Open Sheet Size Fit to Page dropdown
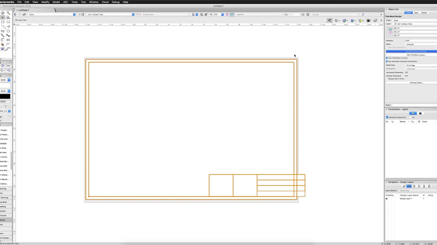This screenshot has width=437, height=245. tap(421, 65)
